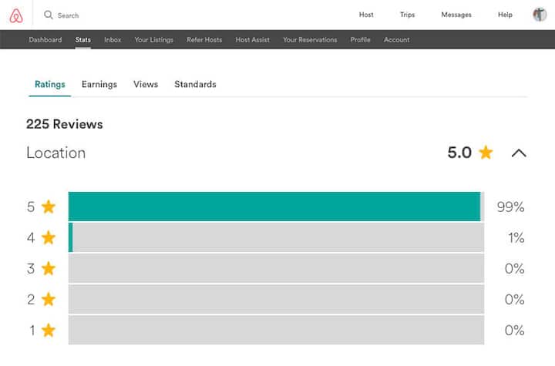This screenshot has height=366, width=555.
Task: Click the star icon beside 5.0 rating
Action: 486,153
